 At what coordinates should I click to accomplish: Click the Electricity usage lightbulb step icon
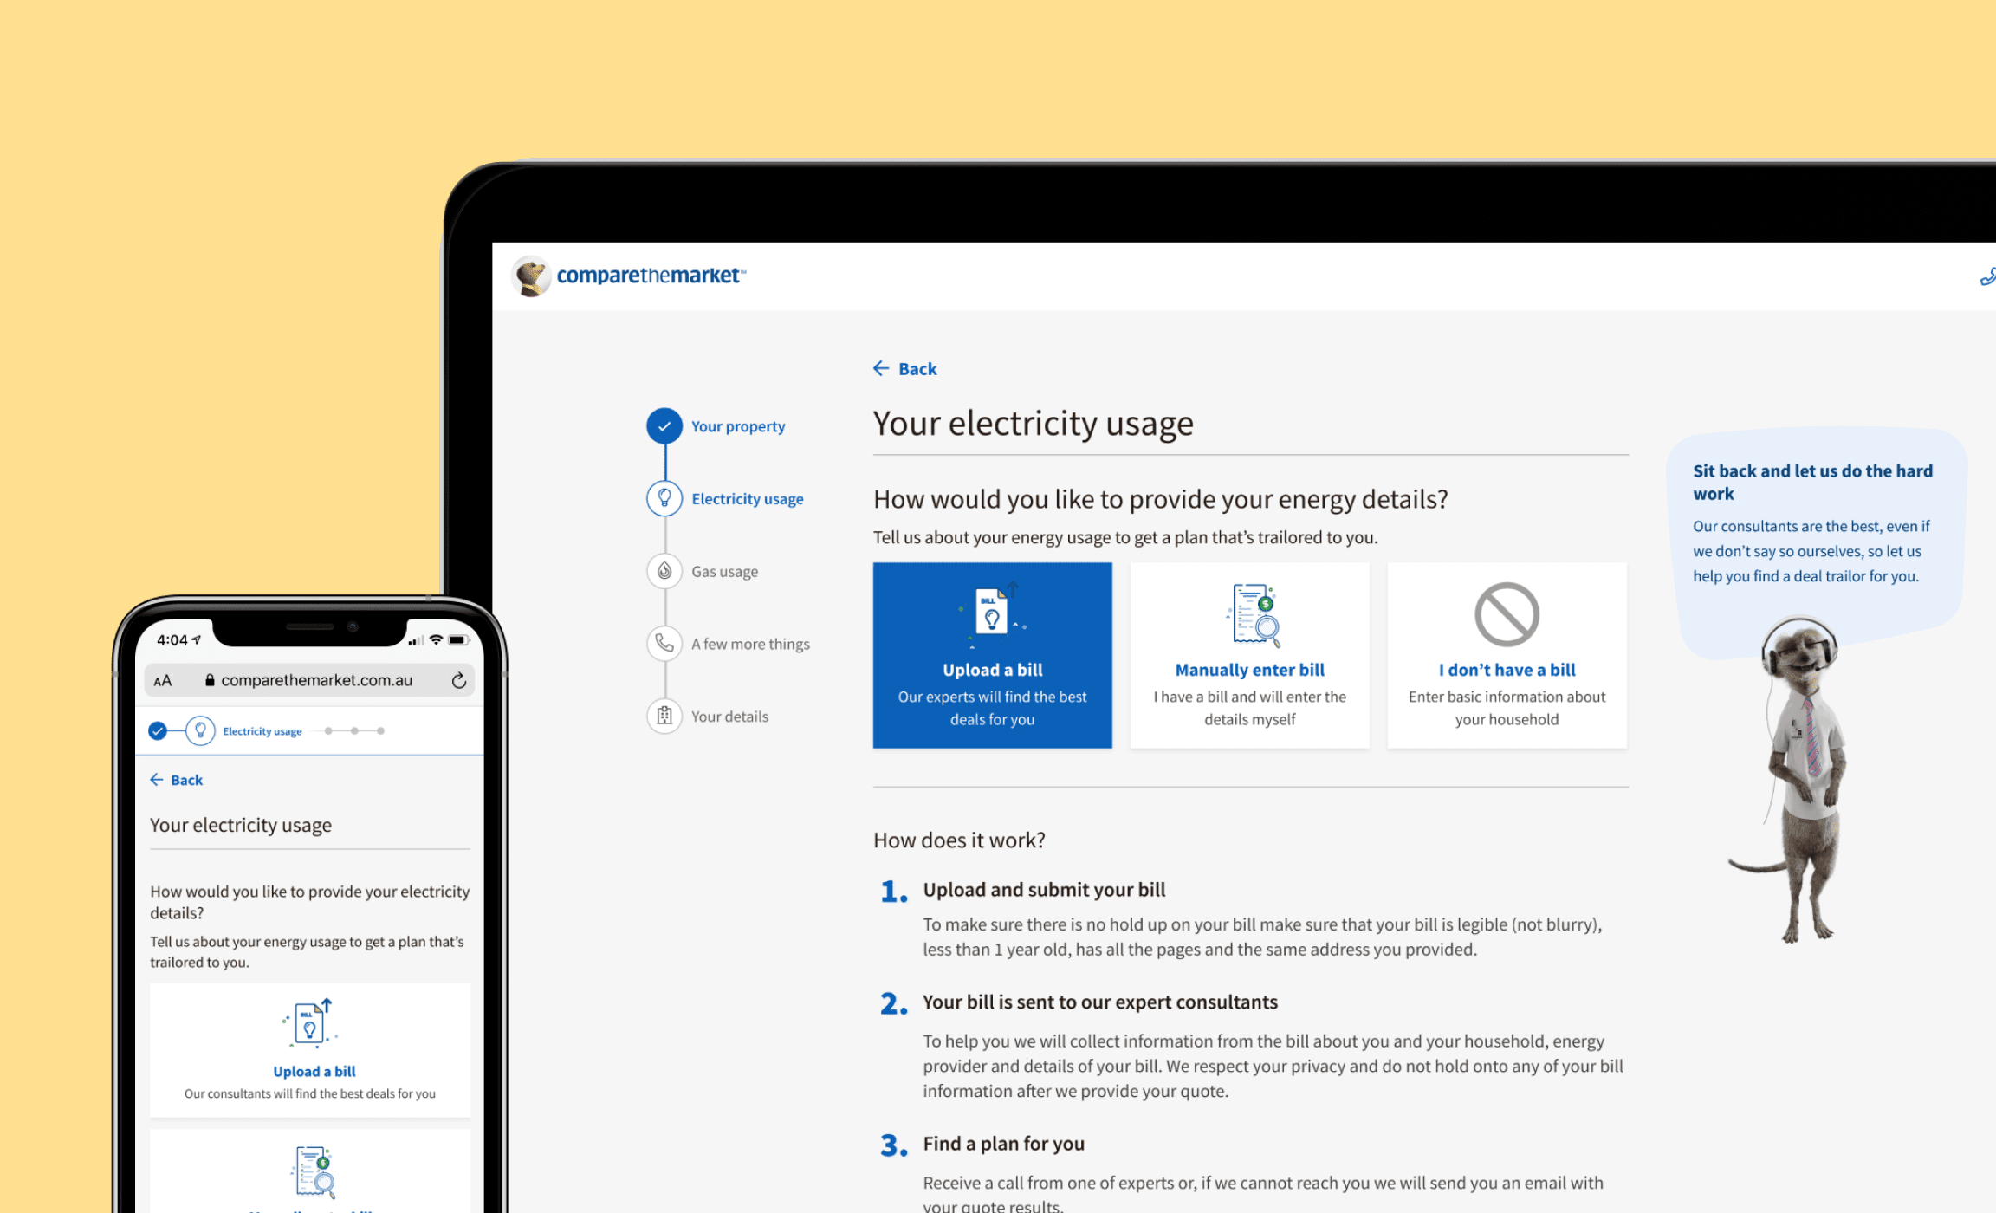pyautogui.click(x=664, y=498)
